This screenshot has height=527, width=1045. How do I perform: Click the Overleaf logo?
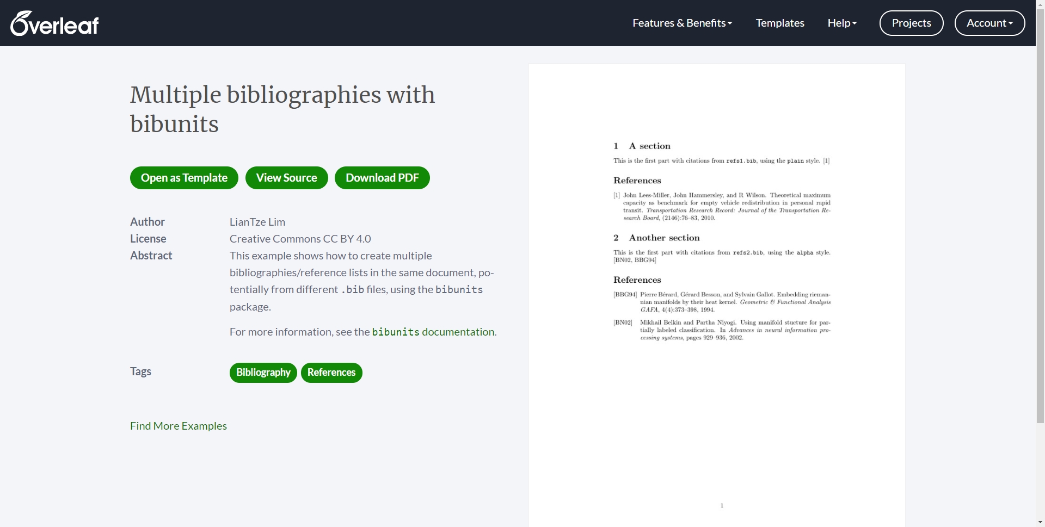(54, 23)
